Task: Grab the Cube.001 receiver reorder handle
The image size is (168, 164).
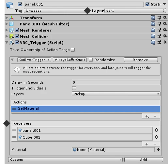Action: [x=14, y=137]
